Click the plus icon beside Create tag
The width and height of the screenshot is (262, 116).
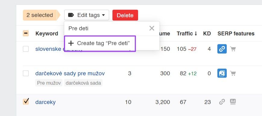coord(71,43)
